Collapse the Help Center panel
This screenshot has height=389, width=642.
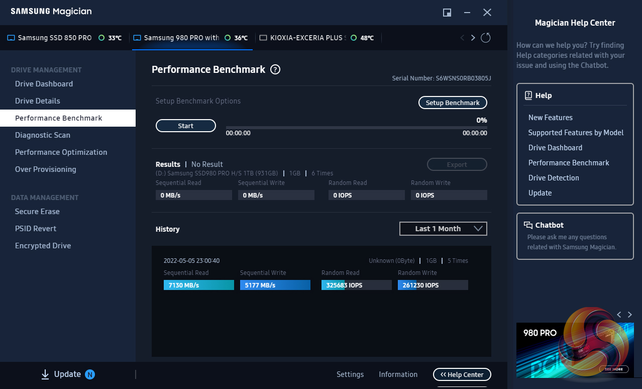[x=462, y=374]
